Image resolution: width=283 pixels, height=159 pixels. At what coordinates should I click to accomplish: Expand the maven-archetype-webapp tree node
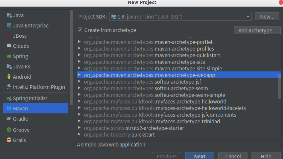pyautogui.click(x=79, y=75)
